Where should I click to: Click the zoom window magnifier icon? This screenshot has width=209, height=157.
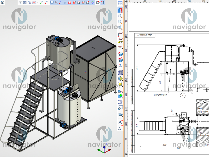[x=120, y=16]
